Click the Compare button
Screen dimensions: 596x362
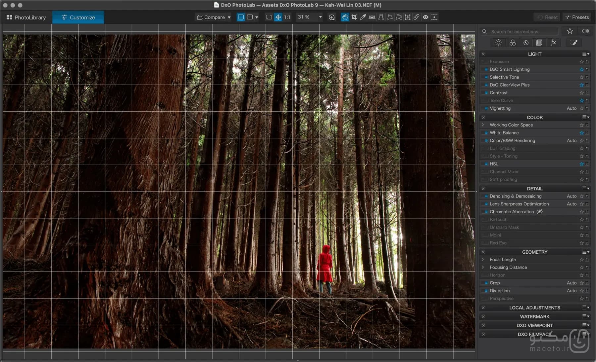tap(211, 17)
